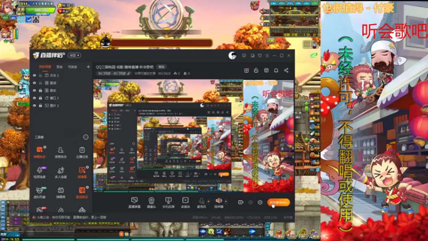This screenshot has height=241, width=428.
Task: Hide the 文本 1 source layer
Action: point(34,76)
